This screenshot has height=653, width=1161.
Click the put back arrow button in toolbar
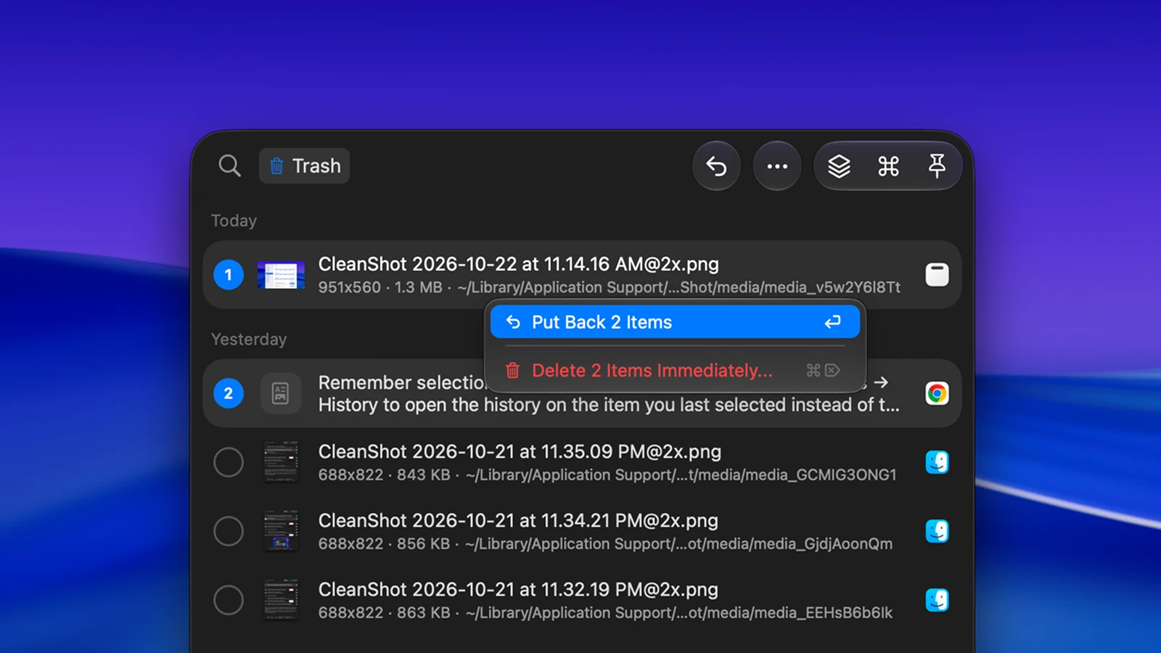pos(716,166)
